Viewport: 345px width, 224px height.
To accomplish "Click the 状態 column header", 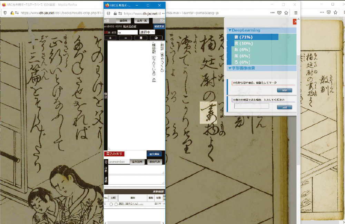I will [x=158, y=198].
